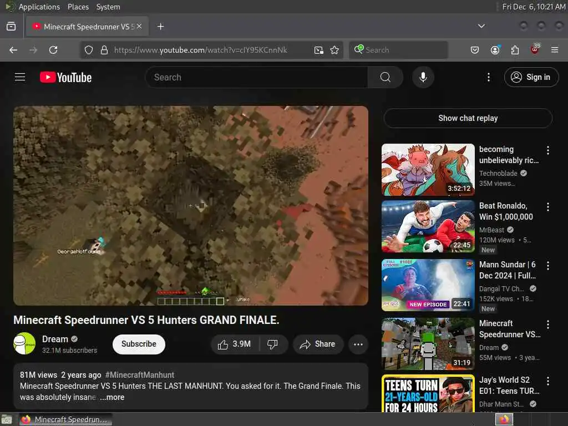Open a new tab with plus button
Viewport: 568px width, 426px height.
tap(160, 27)
